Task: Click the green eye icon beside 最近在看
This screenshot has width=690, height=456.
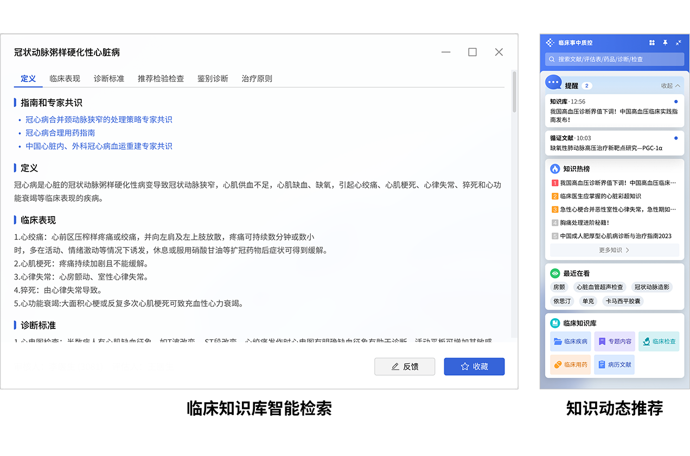Action: click(555, 274)
